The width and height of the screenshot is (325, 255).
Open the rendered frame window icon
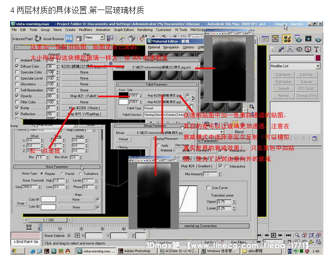pos(308,39)
